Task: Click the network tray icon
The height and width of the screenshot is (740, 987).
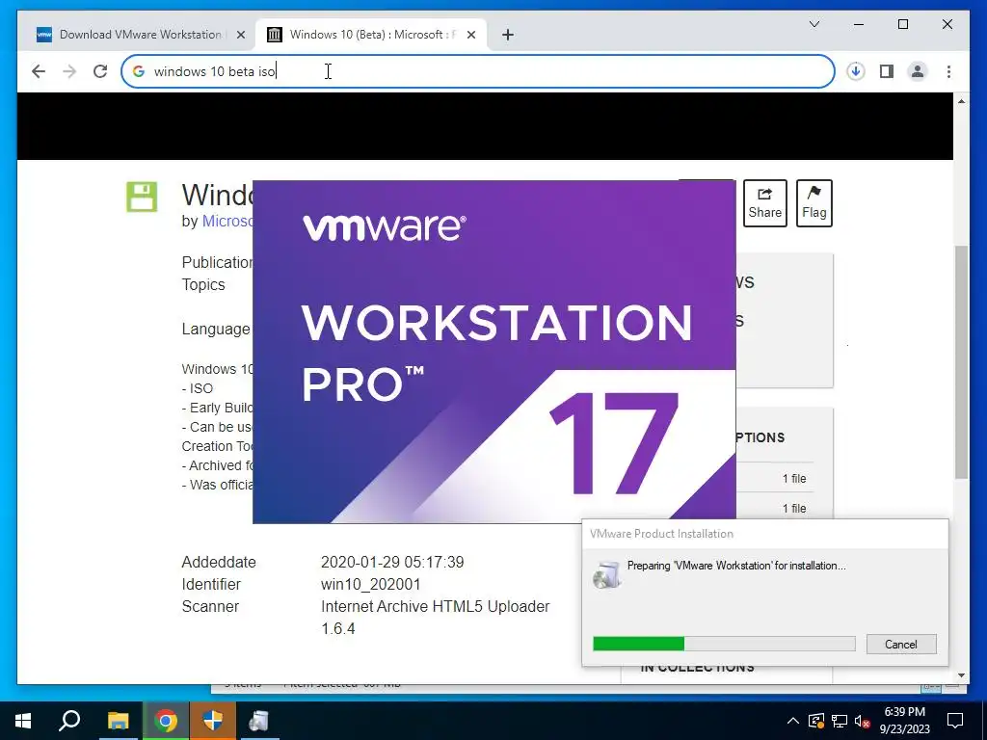Action: [x=840, y=721]
